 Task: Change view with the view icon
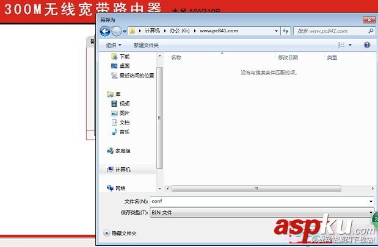tap(341, 45)
